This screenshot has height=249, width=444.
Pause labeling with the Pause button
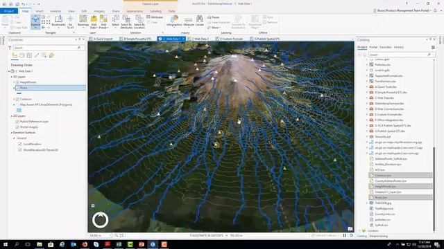coord(213,17)
